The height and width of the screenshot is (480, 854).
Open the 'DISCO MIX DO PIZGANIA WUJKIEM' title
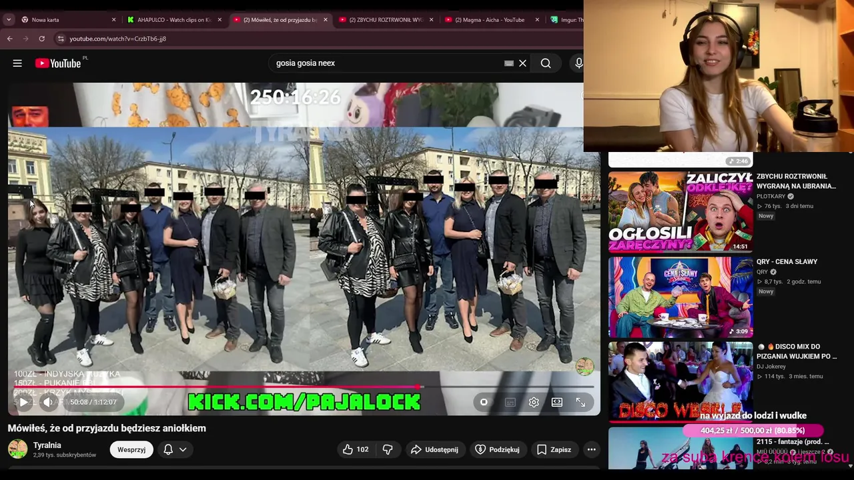797,351
